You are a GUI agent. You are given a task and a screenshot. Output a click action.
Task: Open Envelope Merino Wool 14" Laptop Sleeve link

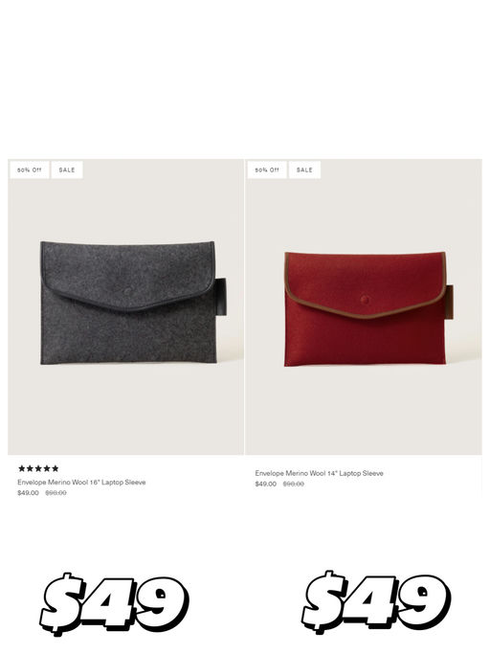click(320, 473)
